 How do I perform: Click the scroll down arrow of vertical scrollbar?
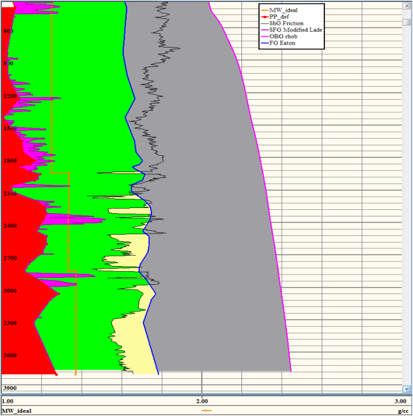(x=408, y=387)
